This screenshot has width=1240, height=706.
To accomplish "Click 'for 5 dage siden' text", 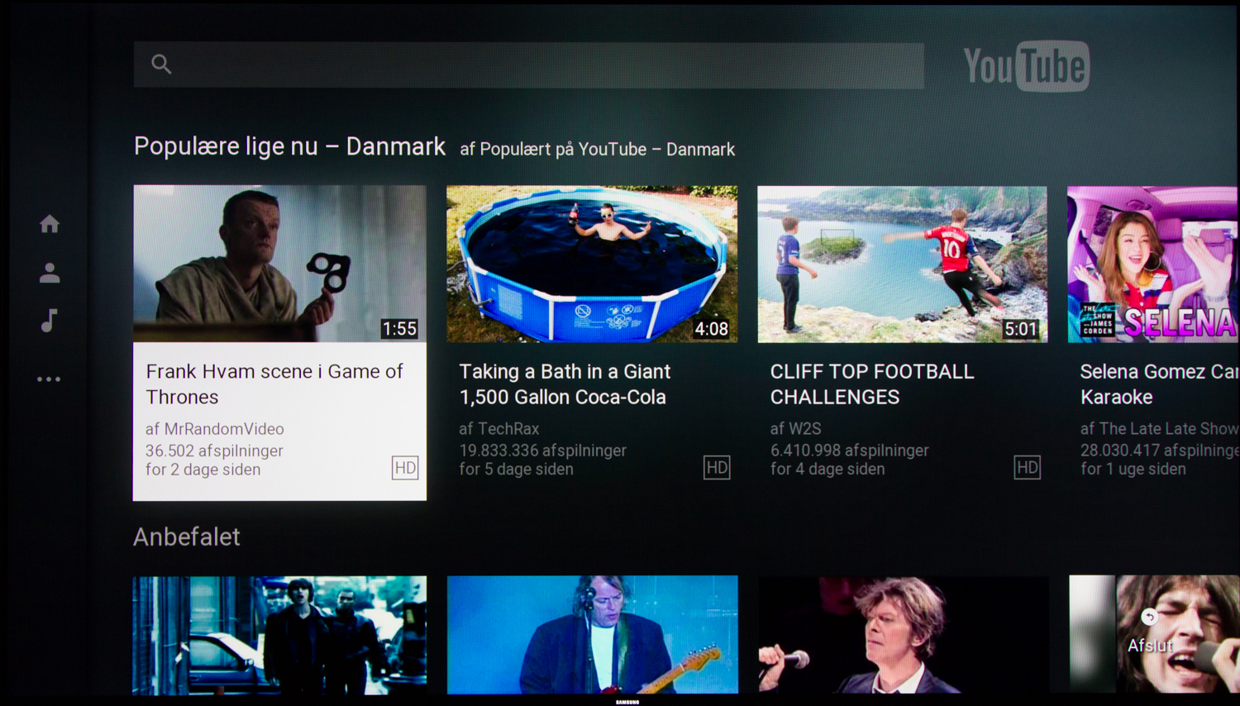I will click(516, 469).
